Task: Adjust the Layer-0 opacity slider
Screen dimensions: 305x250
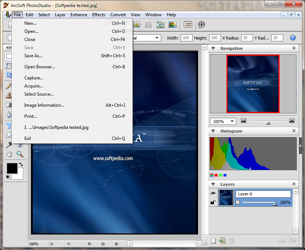Action: [275, 204]
